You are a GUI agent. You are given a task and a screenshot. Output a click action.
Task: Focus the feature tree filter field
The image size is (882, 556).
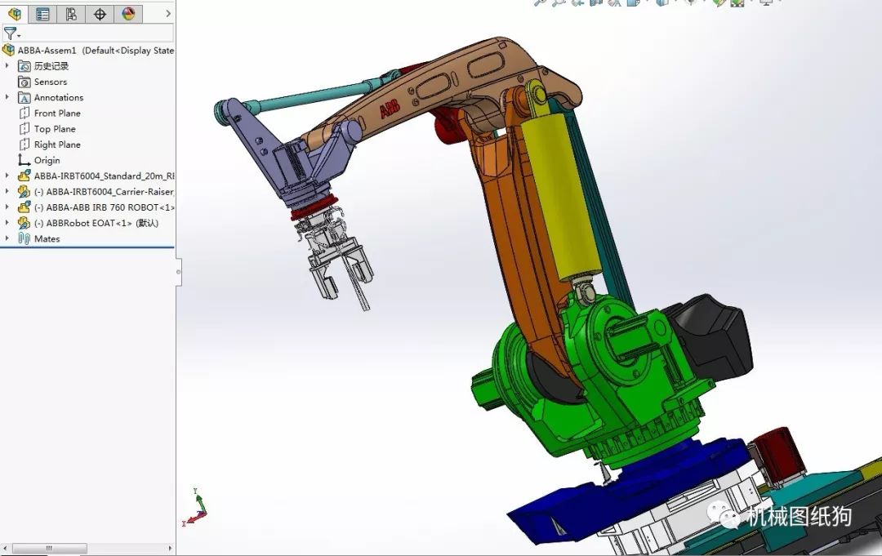click(x=87, y=33)
